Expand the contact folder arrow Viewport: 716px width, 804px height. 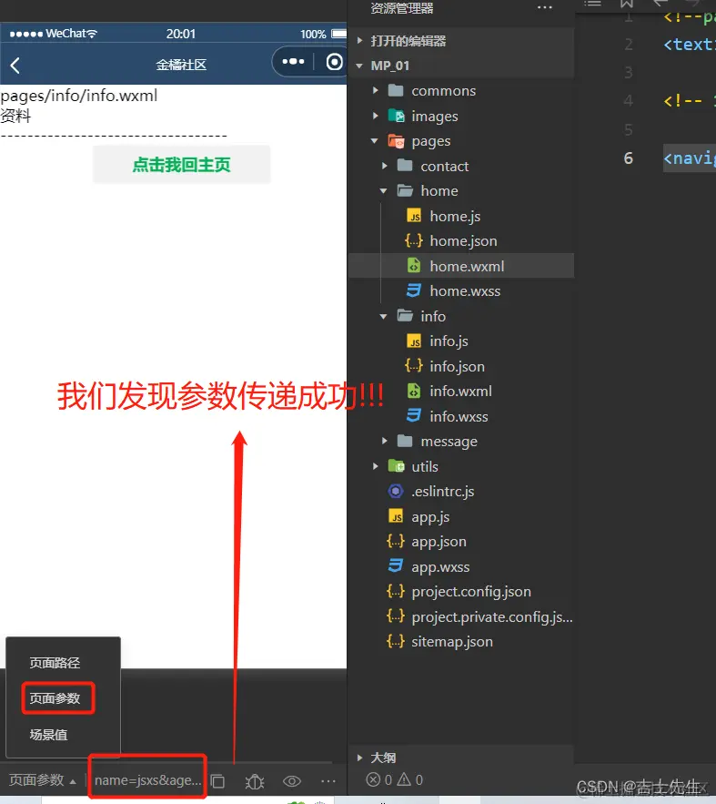click(385, 166)
